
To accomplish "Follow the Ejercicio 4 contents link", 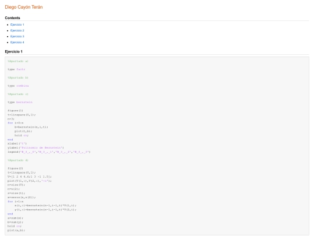I will click(17, 43).
